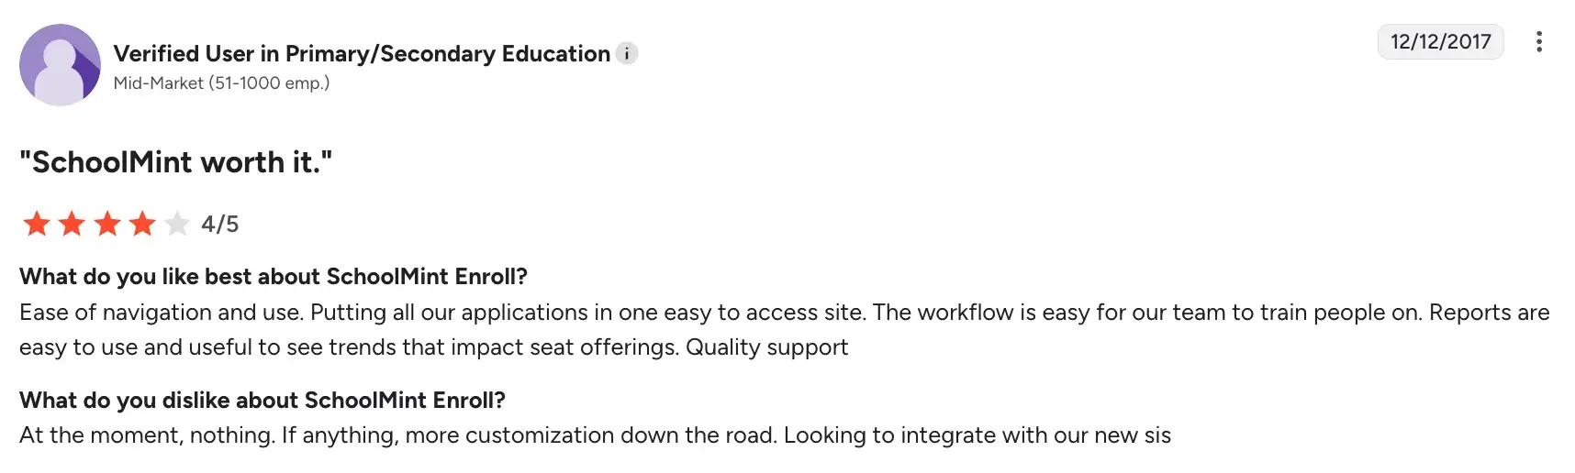Click the fourth orange rating star
Image resolution: width=1575 pixels, height=473 pixels.
142,224
